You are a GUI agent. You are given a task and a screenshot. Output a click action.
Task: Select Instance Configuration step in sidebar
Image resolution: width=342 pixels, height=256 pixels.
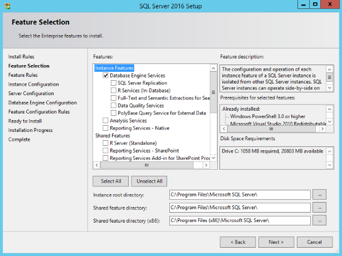tap(33, 85)
